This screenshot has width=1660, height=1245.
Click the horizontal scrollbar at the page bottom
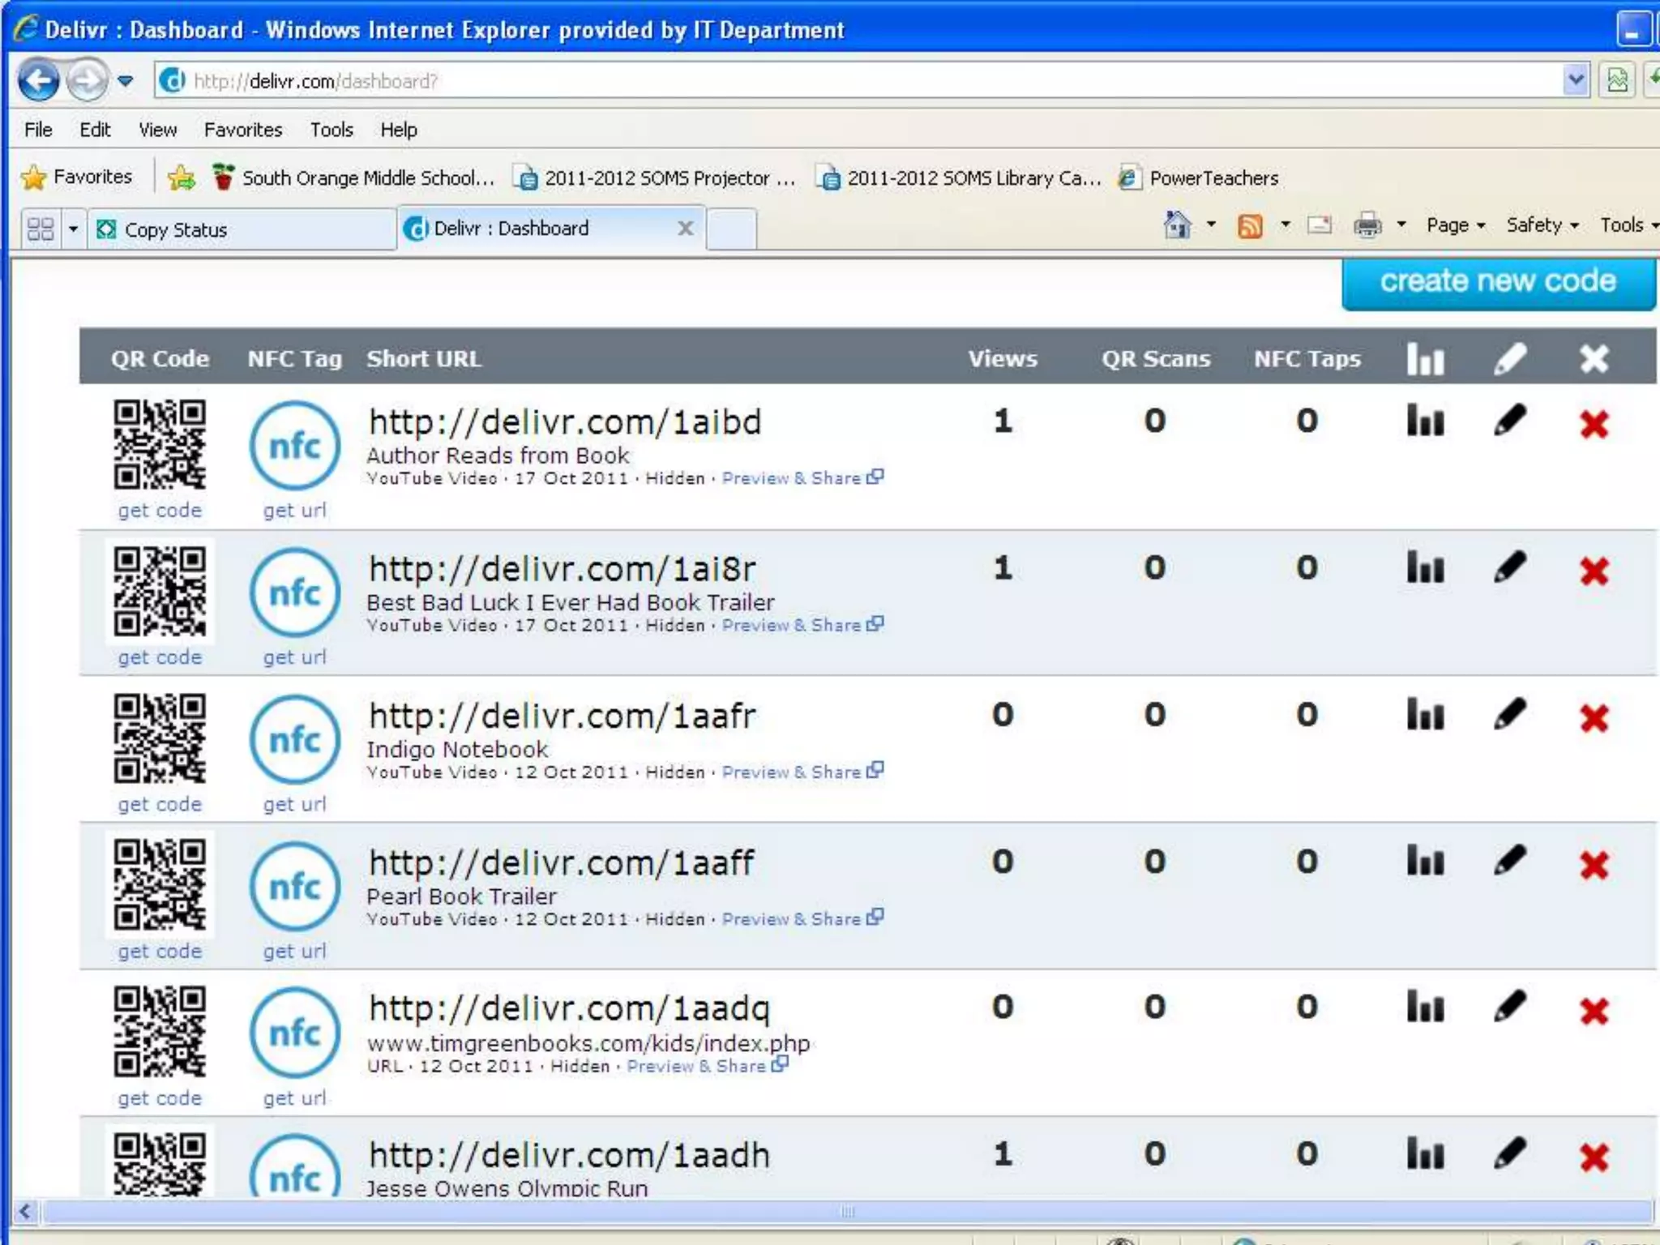click(847, 1212)
